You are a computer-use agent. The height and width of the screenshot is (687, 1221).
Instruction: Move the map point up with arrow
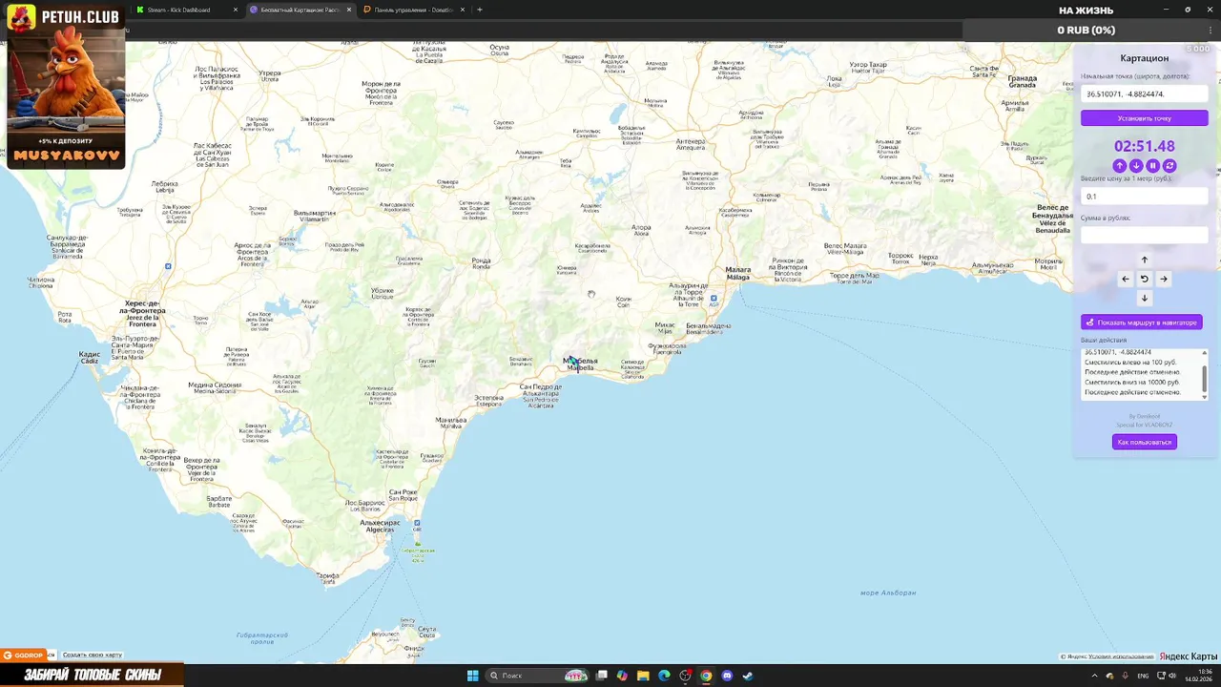(1145, 260)
